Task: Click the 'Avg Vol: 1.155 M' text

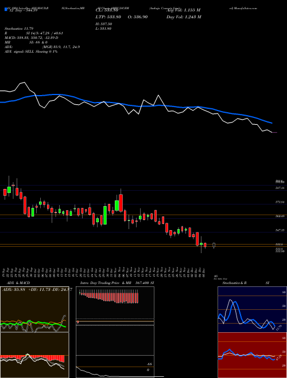Action: click(x=183, y=10)
